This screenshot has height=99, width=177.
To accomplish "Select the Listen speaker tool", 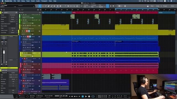I will (61, 6).
